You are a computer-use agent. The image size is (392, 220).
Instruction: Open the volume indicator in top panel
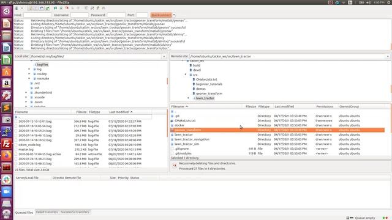tap(368, 2)
